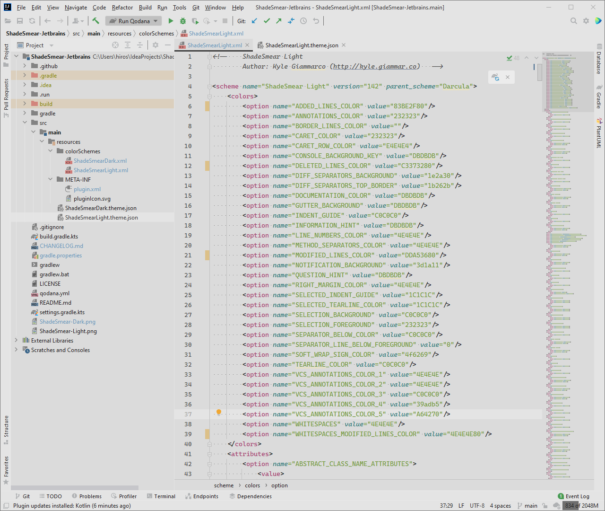Screen dimensions: 605x511
Task: Start debugging with the green bug icon
Action: coord(183,21)
